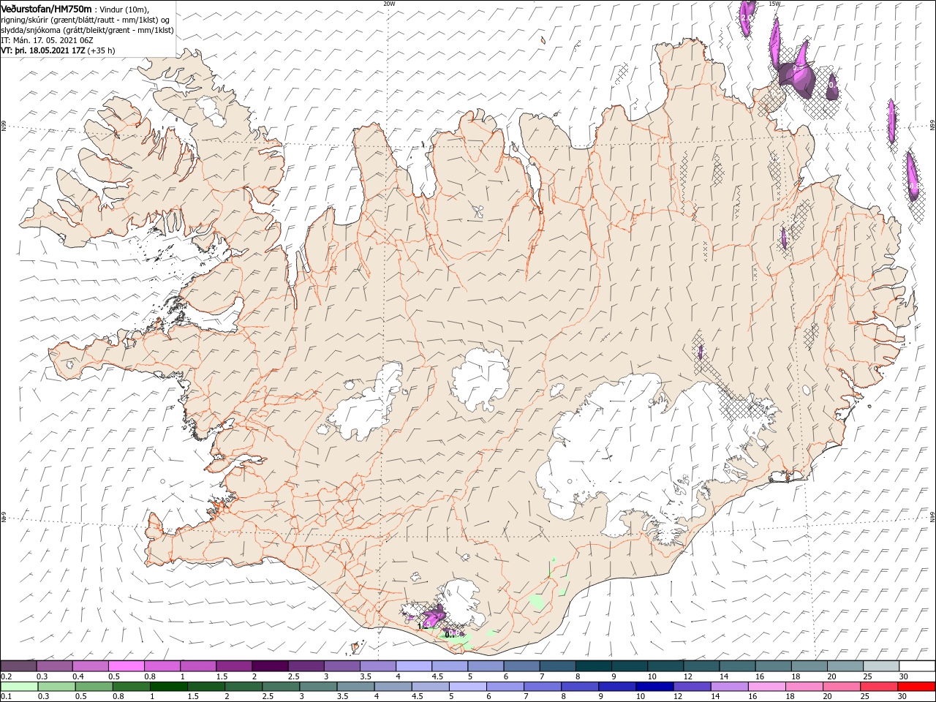Click the 15W longitude label
Screen dimensions: 936x702
coord(774,4)
